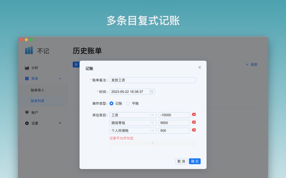Click the macOS yellow minimize window button
The height and width of the screenshot is (178, 286).
26,40
